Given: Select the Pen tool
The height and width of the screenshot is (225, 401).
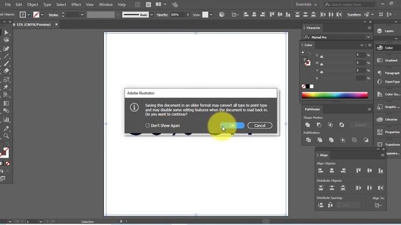Looking at the screenshot, I should tap(6, 49).
